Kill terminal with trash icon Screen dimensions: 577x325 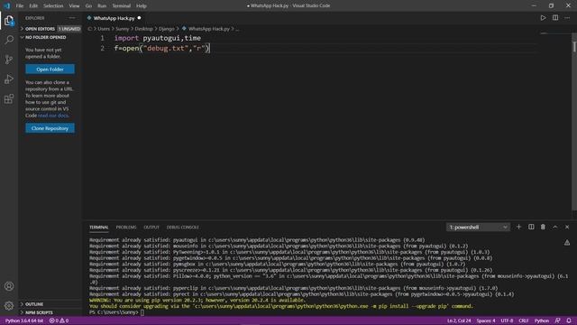543,227
